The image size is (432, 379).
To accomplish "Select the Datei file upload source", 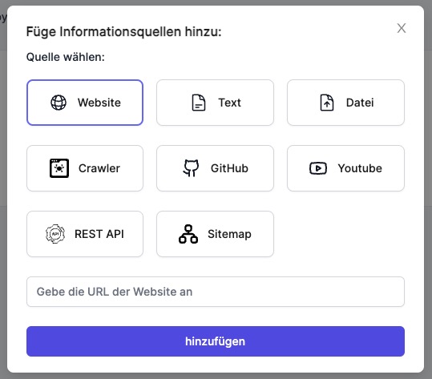I will [345, 103].
